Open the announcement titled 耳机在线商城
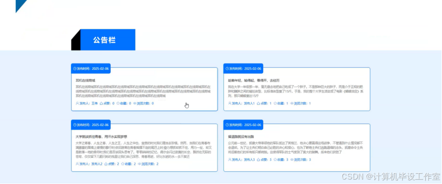Image resolution: width=442 pixels, height=184 pixels. [x=85, y=80]
